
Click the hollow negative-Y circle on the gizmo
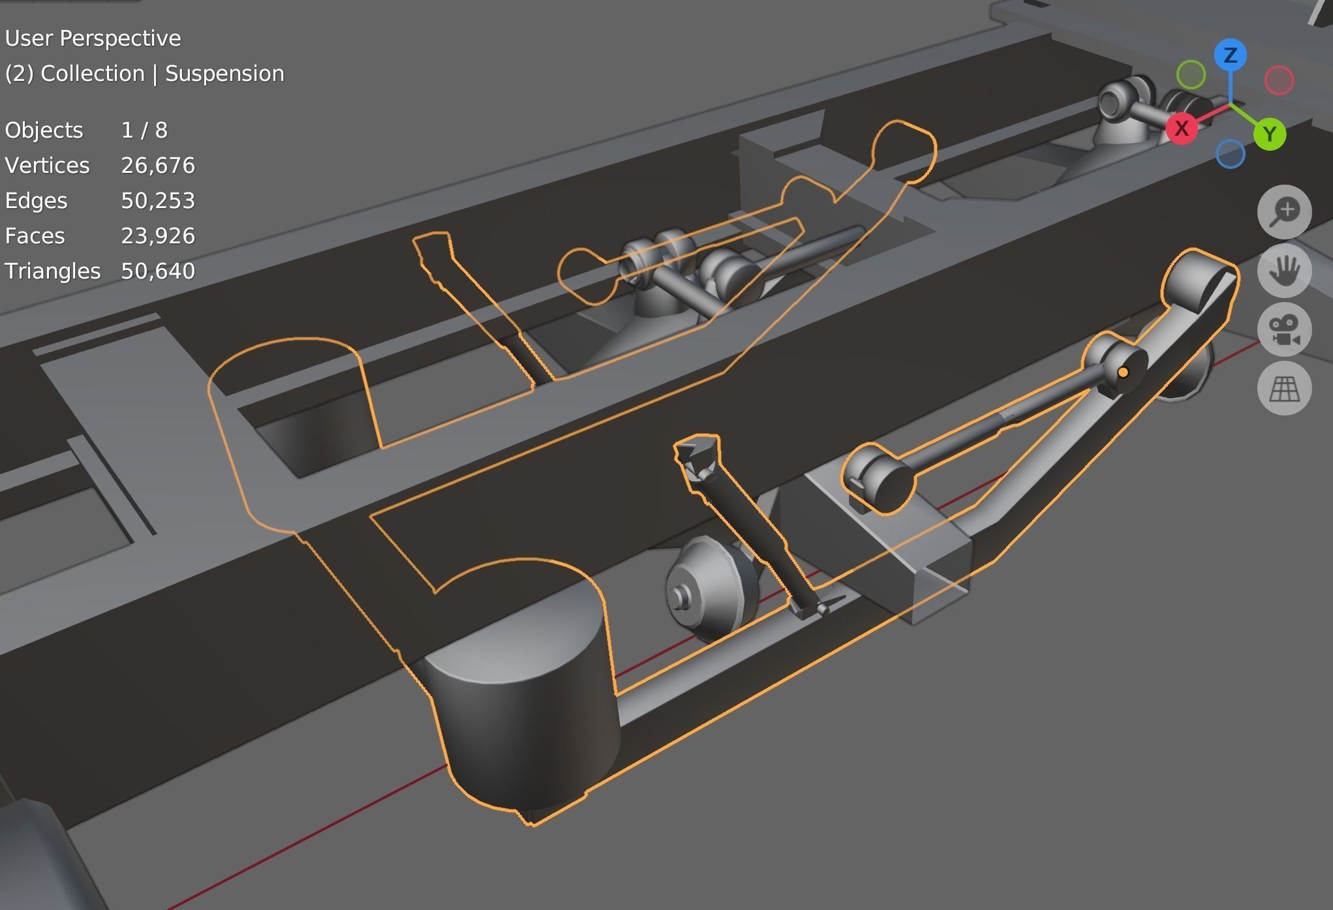tap(1192, 75)
